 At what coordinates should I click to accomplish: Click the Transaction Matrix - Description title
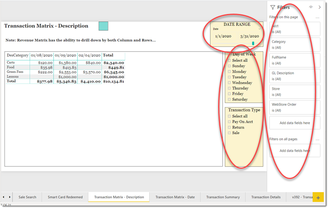pos(46,26)
